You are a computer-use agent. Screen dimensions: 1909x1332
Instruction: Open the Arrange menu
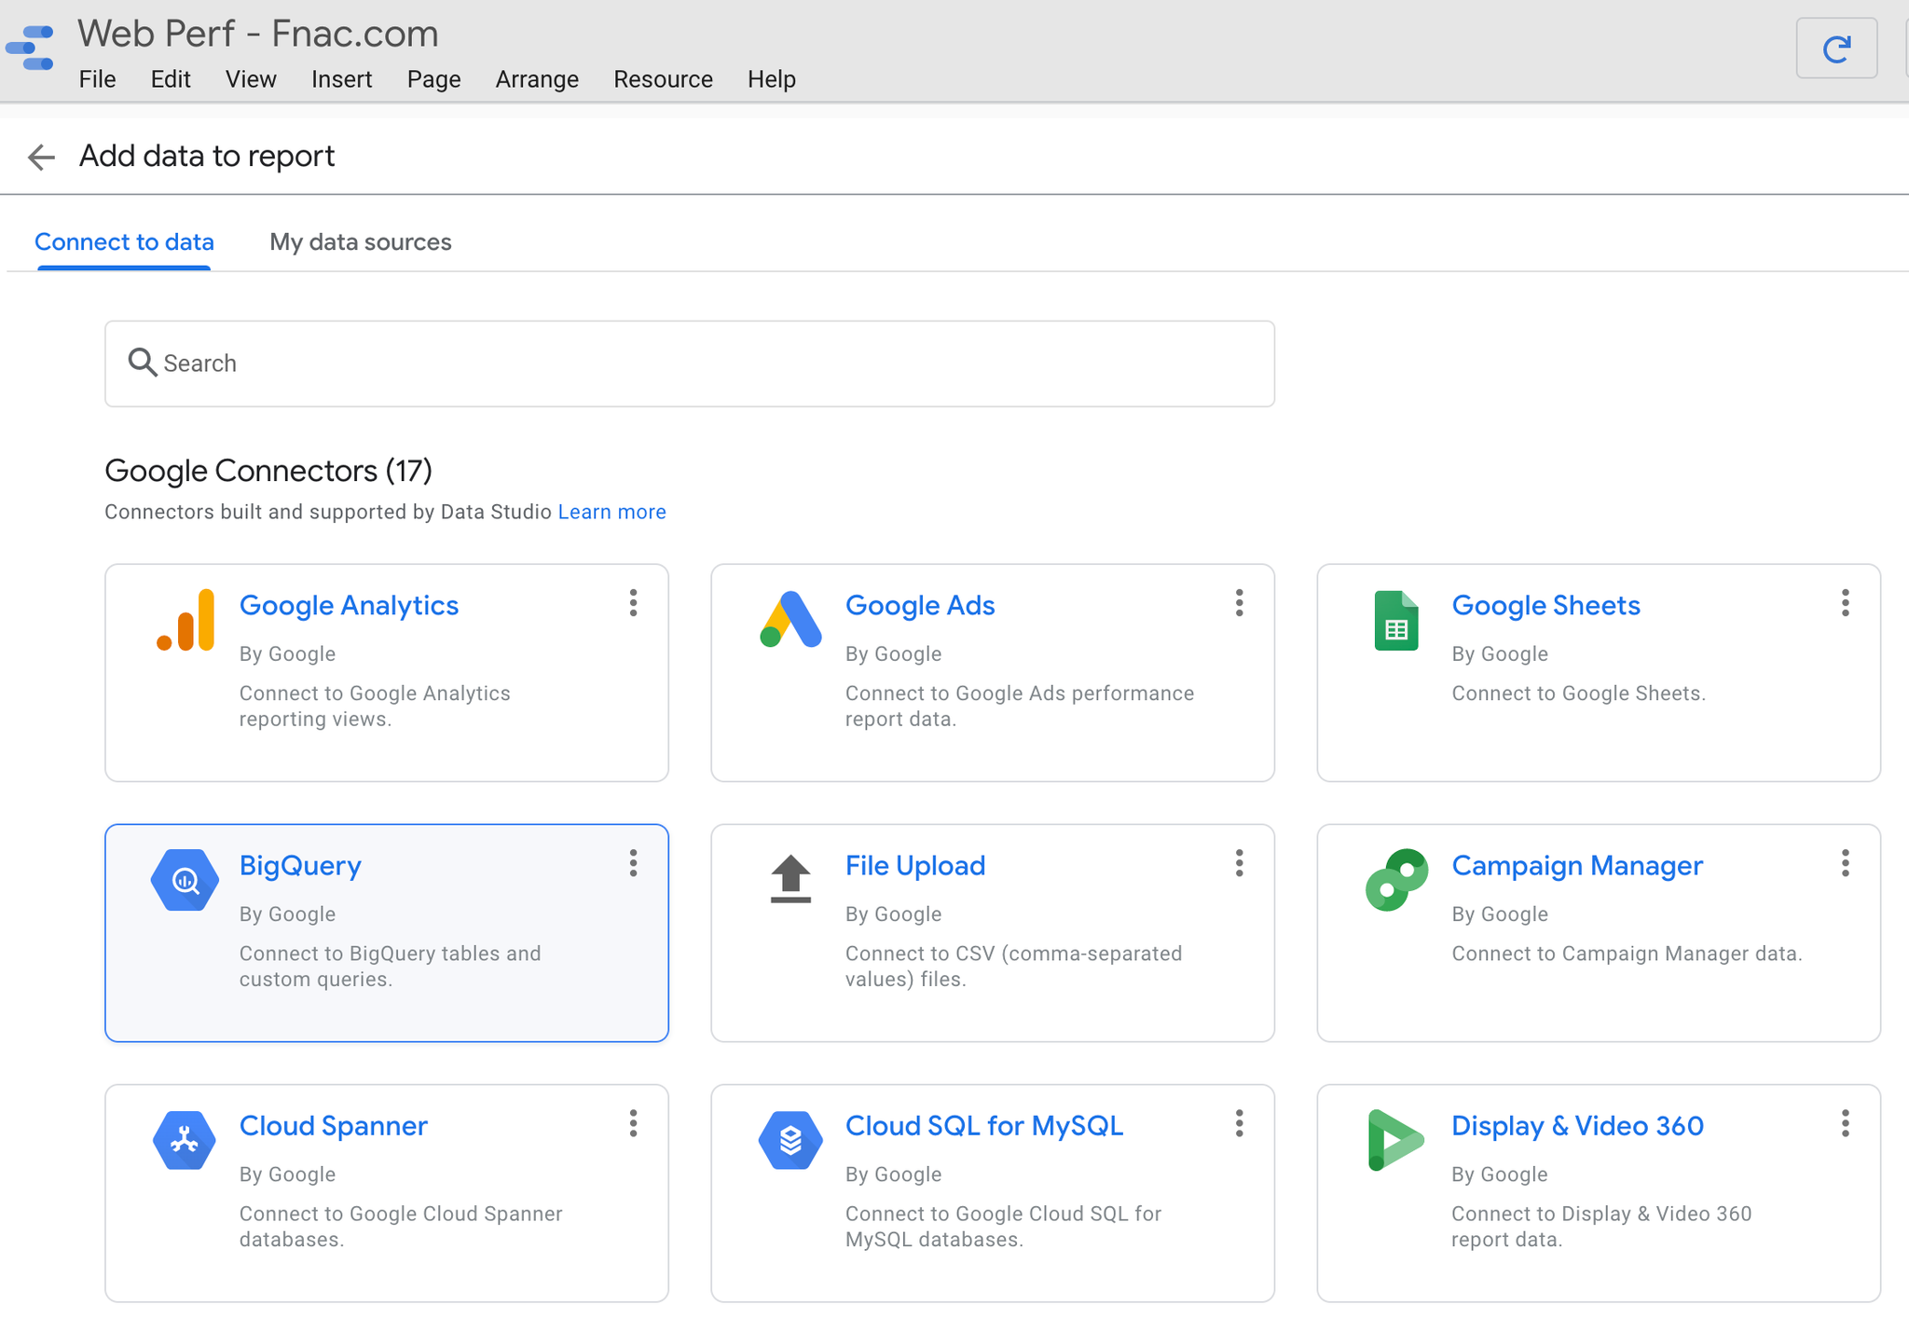point(537,79)
